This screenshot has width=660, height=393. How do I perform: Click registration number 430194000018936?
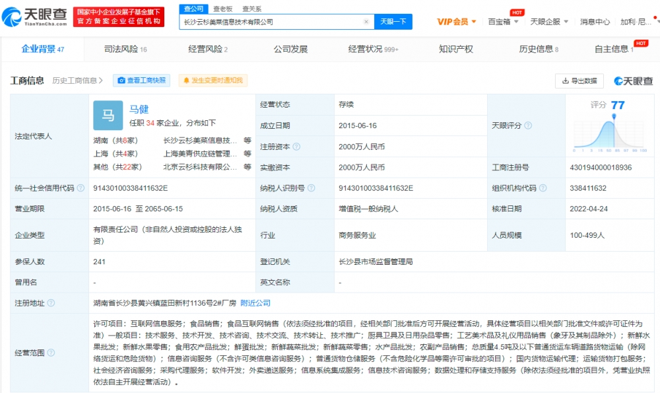pos(601,167)
